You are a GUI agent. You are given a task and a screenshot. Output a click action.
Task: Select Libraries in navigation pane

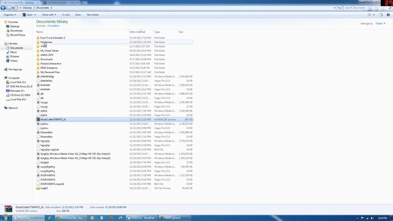coord(13,44)
